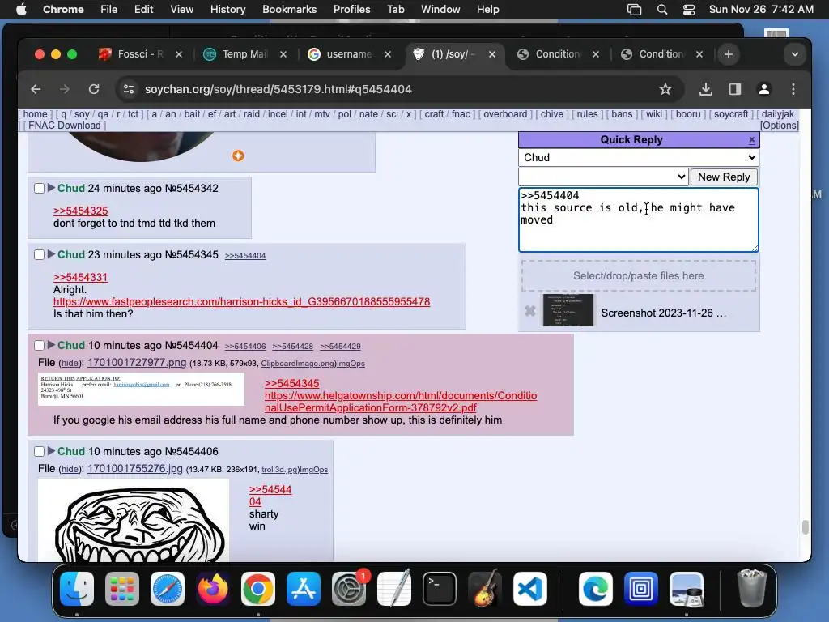Close the Temp Mail tab
The height and width of the screenshot is (622, 829).
point(283,54)
